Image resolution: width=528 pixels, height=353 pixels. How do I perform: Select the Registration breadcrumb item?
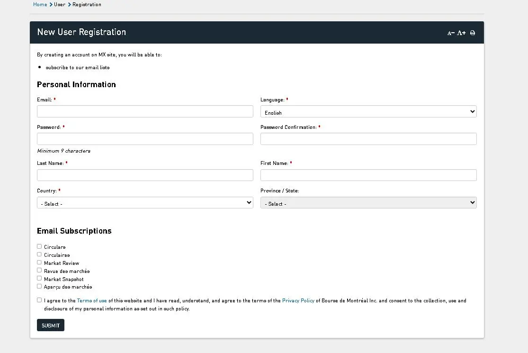pyautogui.click(x=87, y=4)
